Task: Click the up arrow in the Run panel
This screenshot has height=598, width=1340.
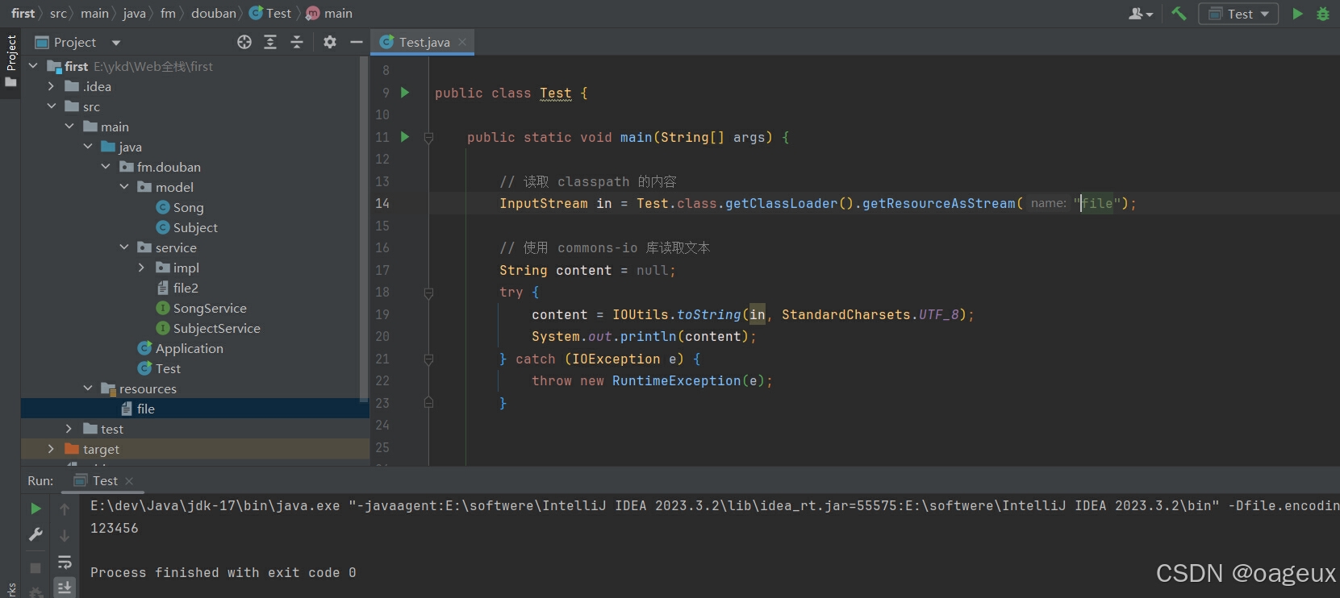Action: pos(65,509)
